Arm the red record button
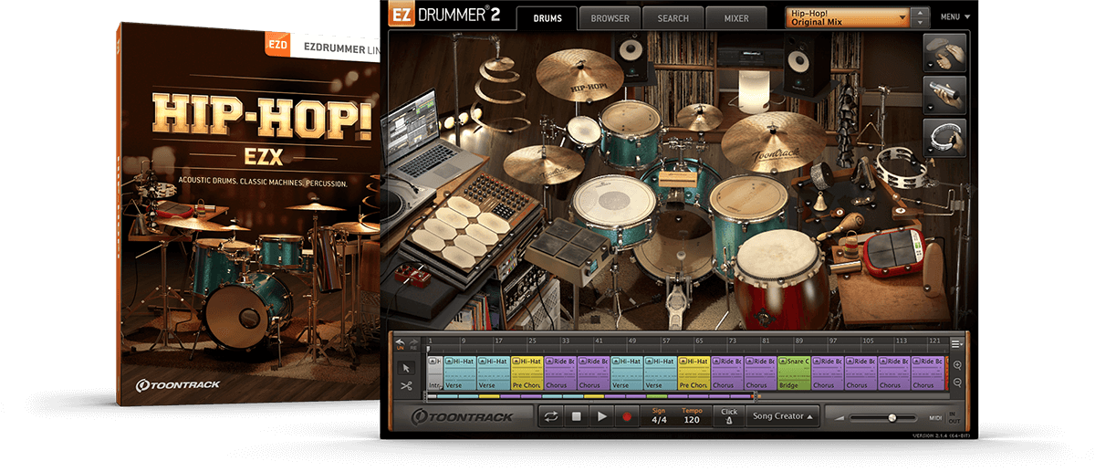Image resolution: width=1095 pixels, height=472 pixels. point(627,416)
